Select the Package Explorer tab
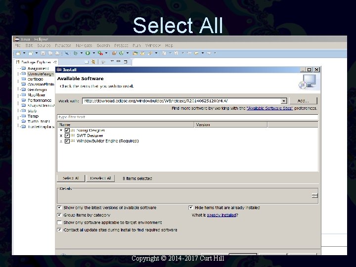The image size is (356, 267). coord(36,62)
